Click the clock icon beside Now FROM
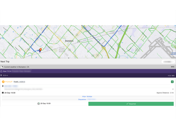Image resolution: width=176 pixels, height=132 pixels. 1,71
